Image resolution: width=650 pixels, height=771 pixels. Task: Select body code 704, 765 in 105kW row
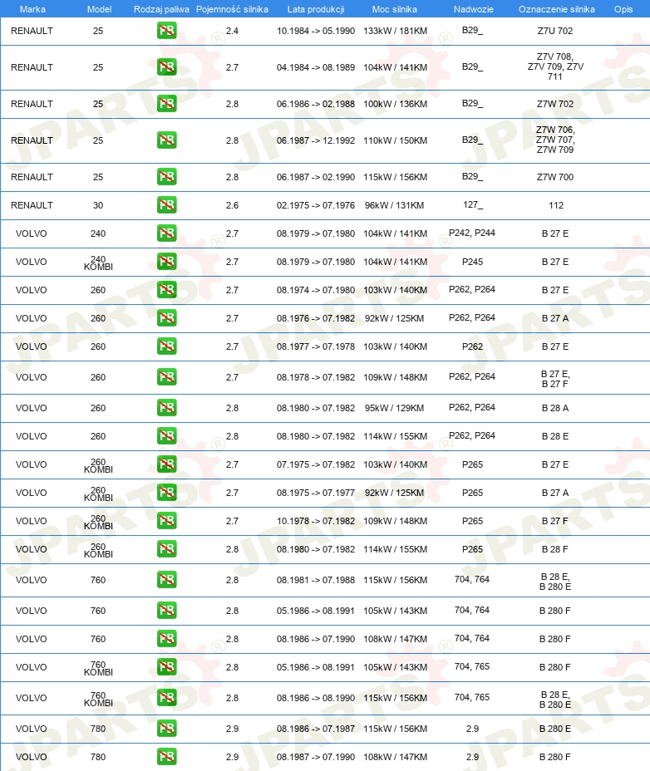coord(472,666)
